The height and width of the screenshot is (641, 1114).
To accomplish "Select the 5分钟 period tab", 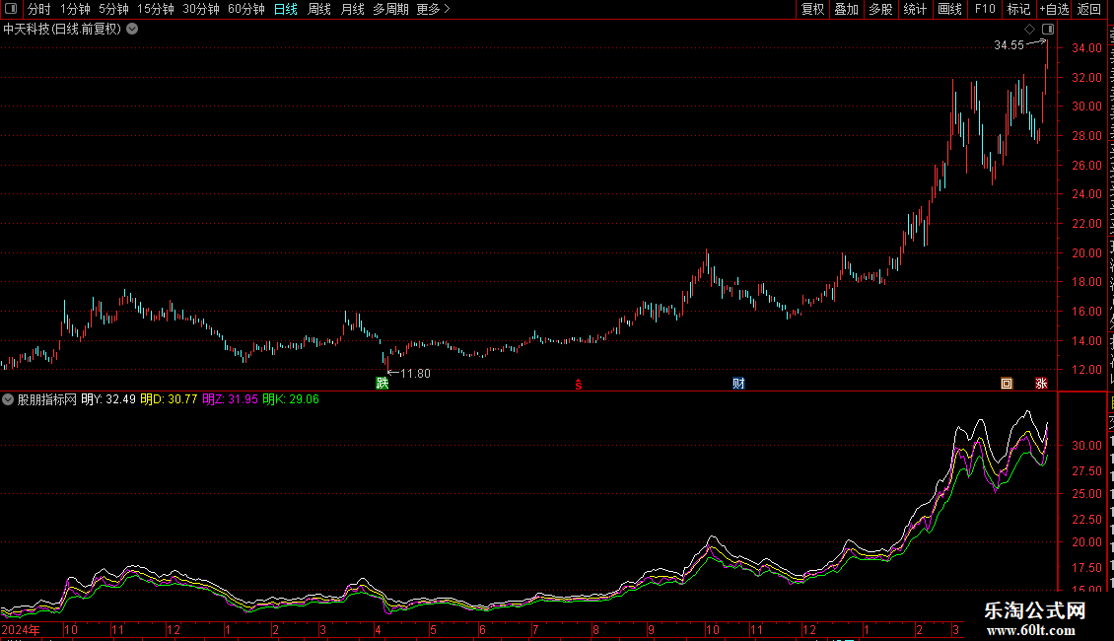I will pyautogui.click(x=113, y=9).
